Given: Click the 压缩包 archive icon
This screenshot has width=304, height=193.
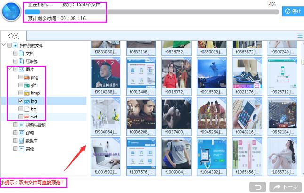Looking at the screenshot, I should 21,61.
